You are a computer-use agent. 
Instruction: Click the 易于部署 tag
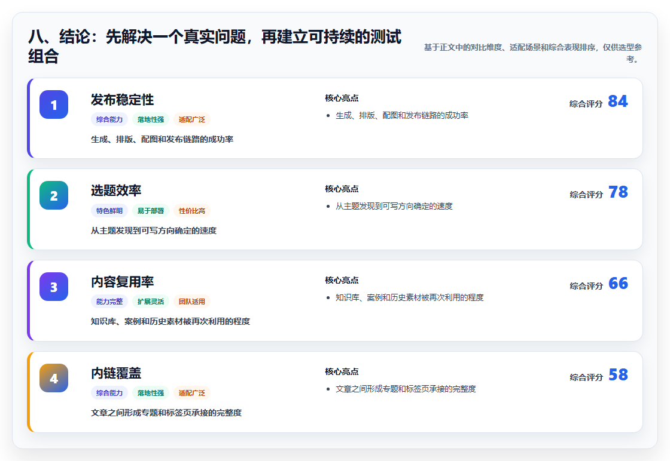[150, 211]
